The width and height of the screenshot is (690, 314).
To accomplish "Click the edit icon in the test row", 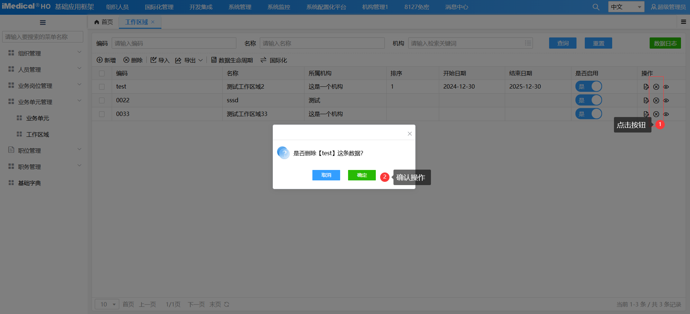I will click(646, 87).
